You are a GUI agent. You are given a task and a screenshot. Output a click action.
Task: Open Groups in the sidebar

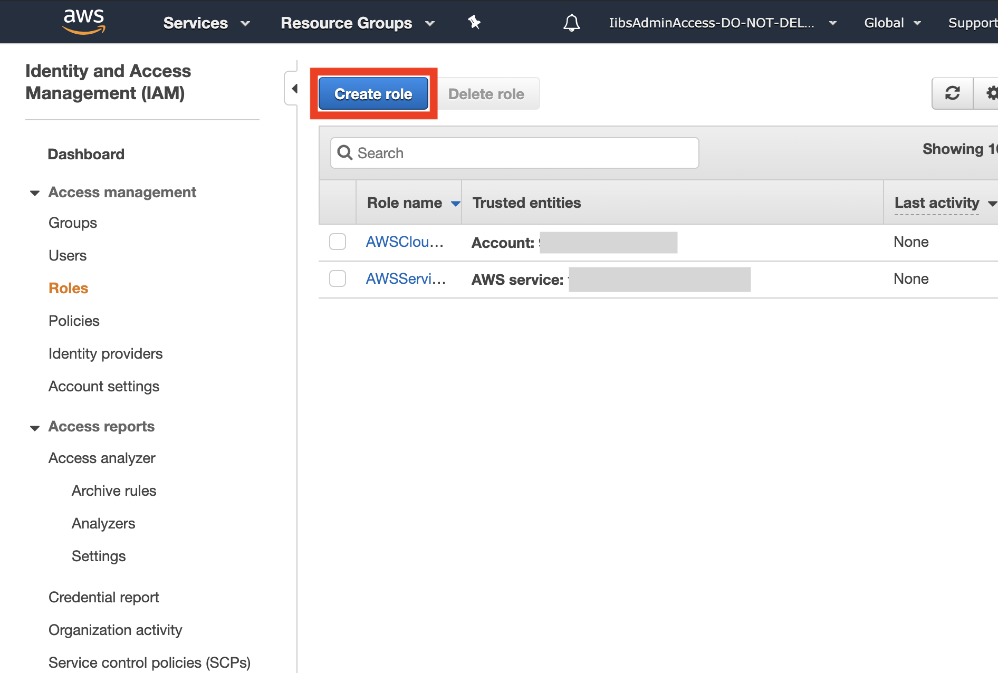(73, 223)
